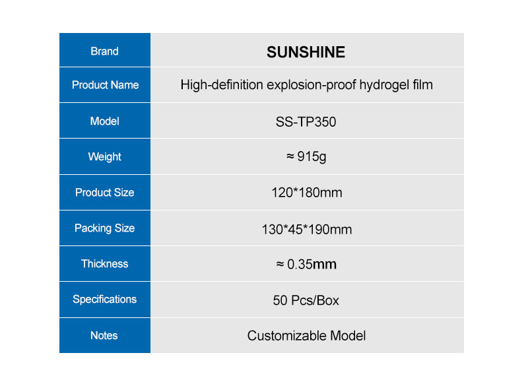Select the 50 Pcs/Box value
This screenshot has width=528, height=386.
click(x=306, y=300)
